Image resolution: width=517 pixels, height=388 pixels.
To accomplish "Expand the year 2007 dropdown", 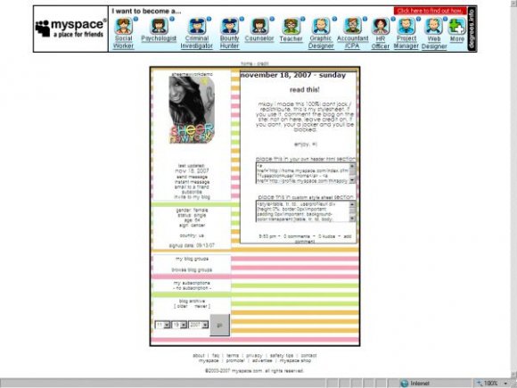I will [x=198, y=325].
